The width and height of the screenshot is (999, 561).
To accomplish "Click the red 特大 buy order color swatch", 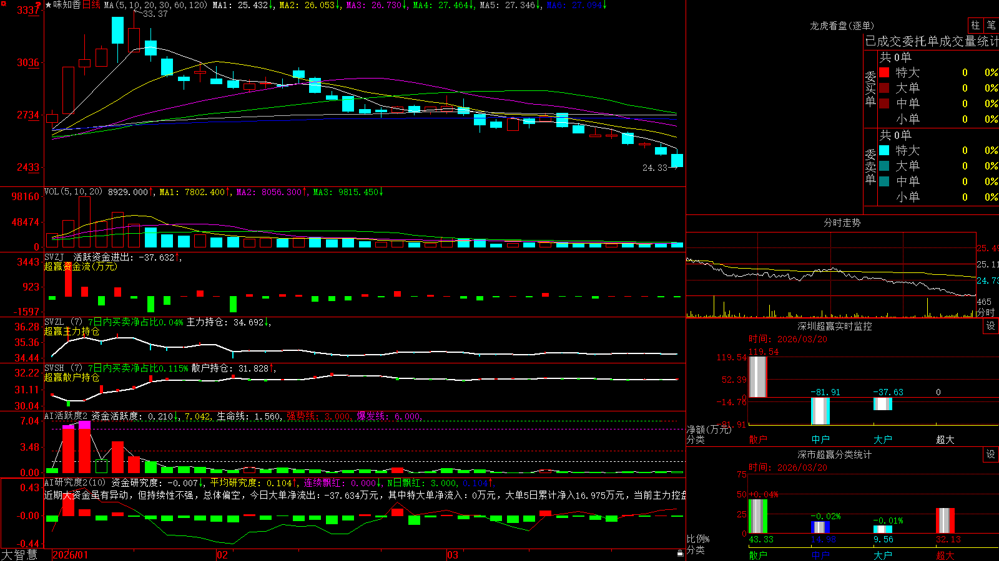I will tap(884, 72).
